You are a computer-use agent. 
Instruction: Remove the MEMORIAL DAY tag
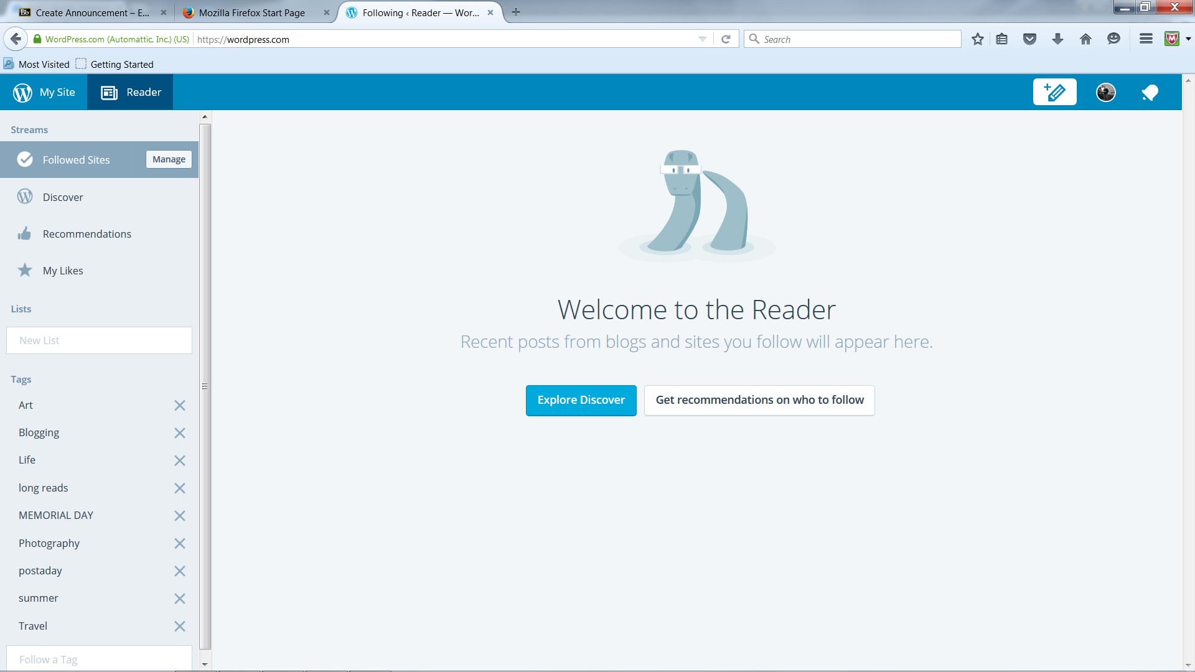click(x=180, y=516)
